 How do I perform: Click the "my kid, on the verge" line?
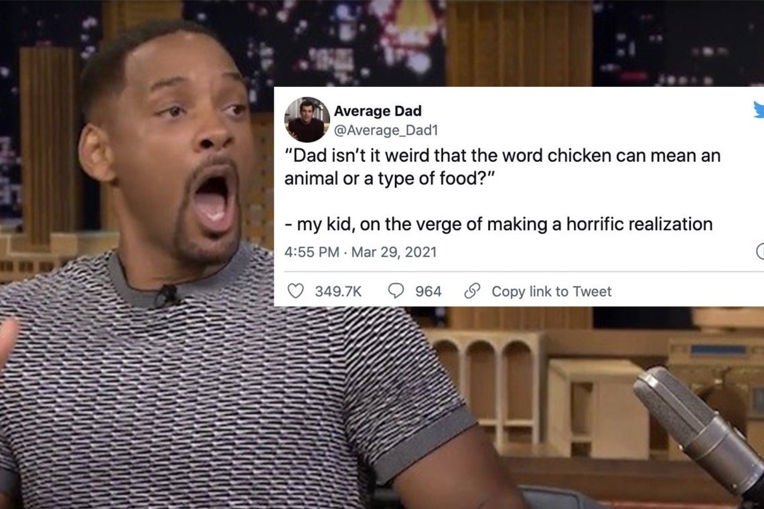tap(498, 224)
